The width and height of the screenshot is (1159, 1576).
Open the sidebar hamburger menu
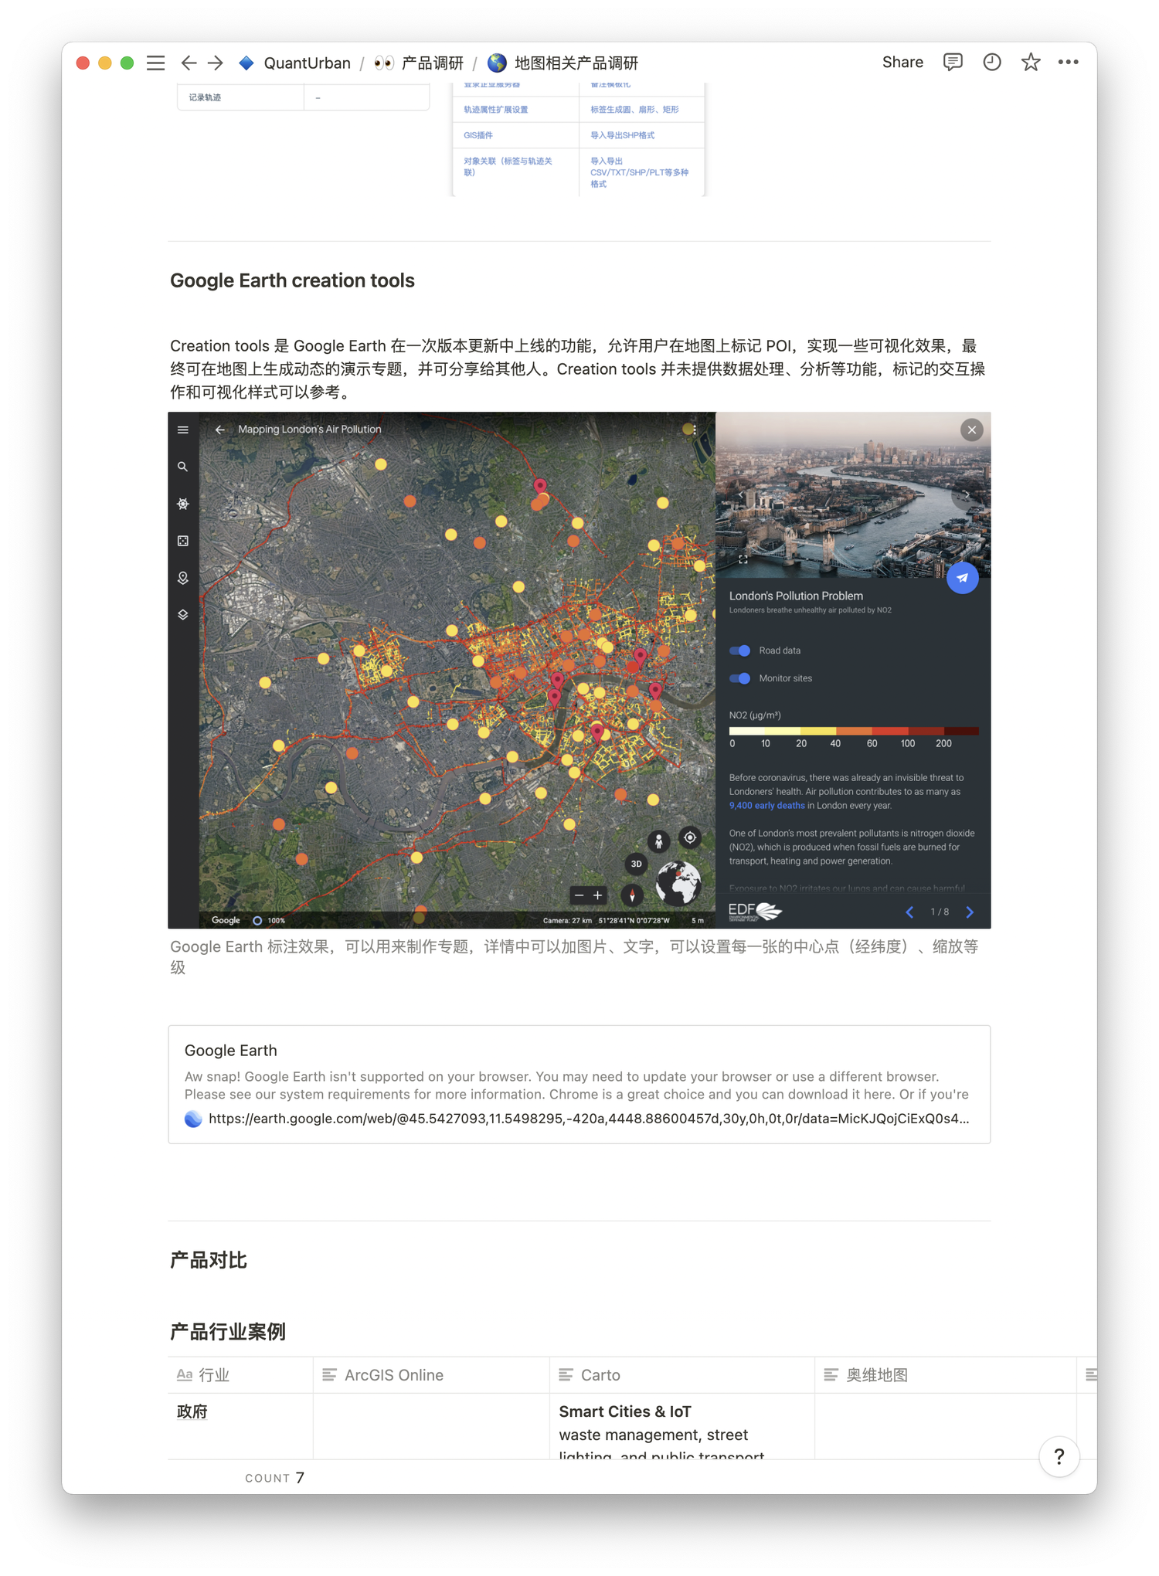pos(155,63)
